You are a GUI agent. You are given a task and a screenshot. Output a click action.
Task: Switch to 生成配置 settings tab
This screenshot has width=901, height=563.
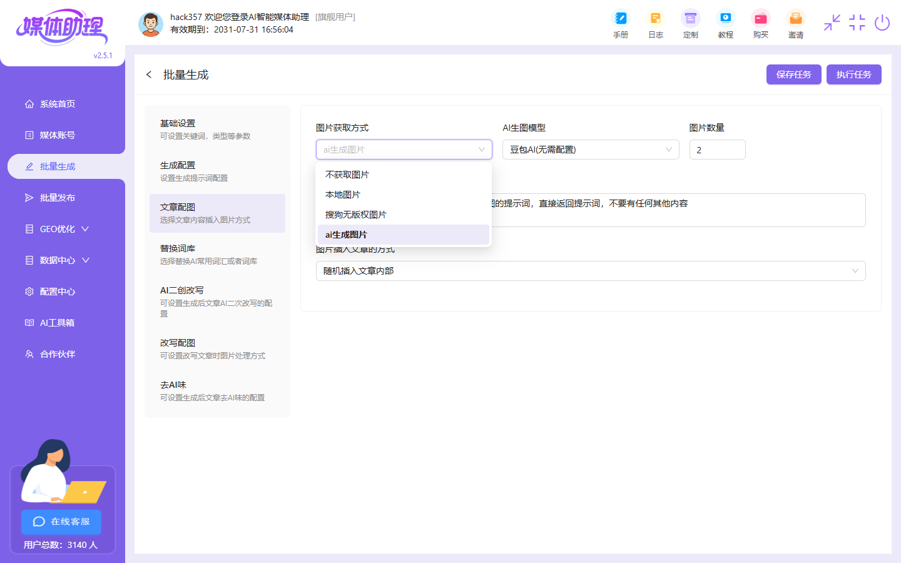tap(217, 171)
